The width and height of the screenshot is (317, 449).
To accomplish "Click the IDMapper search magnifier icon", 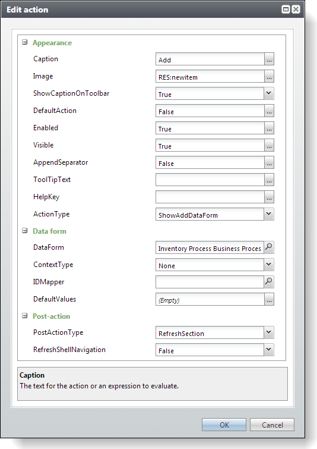I will [x=269, y=282].
